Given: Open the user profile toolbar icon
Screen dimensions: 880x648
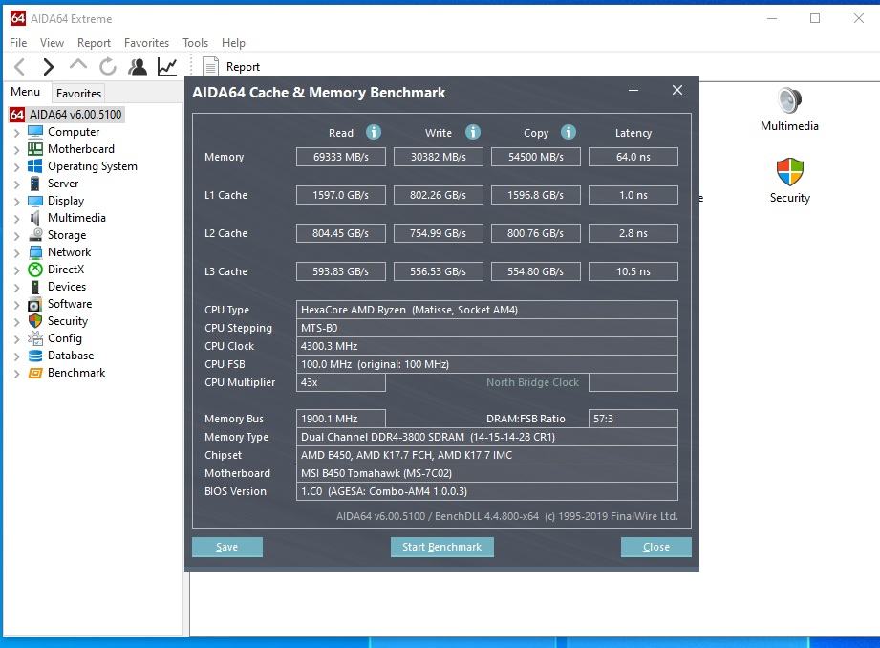Looking at the screenshot, I should point(138,67).
